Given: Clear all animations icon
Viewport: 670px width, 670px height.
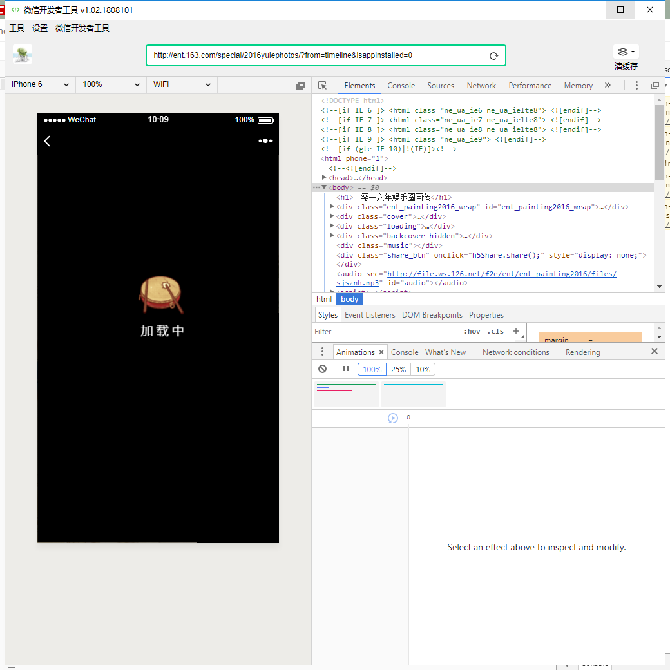Looking at the screenshot, I should pyautogui.click(x=323, y=368).
